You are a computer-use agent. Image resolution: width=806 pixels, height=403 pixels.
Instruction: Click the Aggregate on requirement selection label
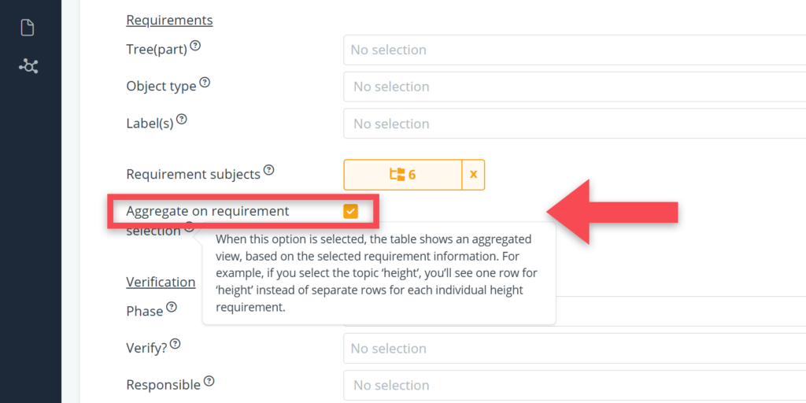(x=208, y=211)
